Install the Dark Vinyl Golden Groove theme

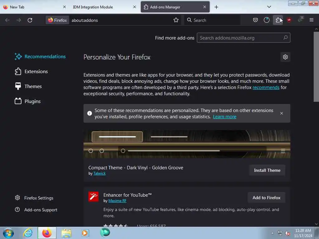267,170
